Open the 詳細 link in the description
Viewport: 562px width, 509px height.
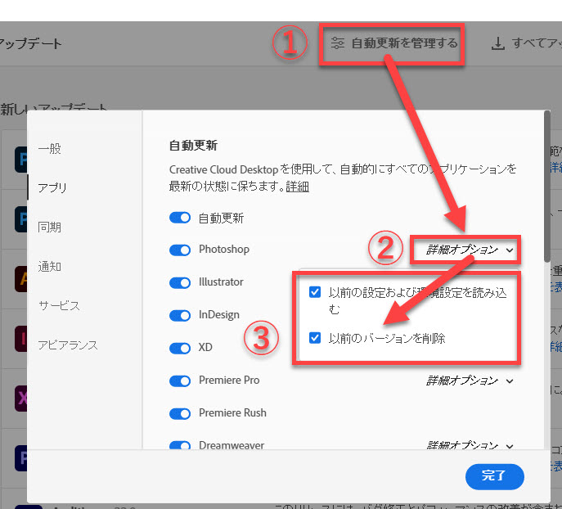(x=298, y=187)
